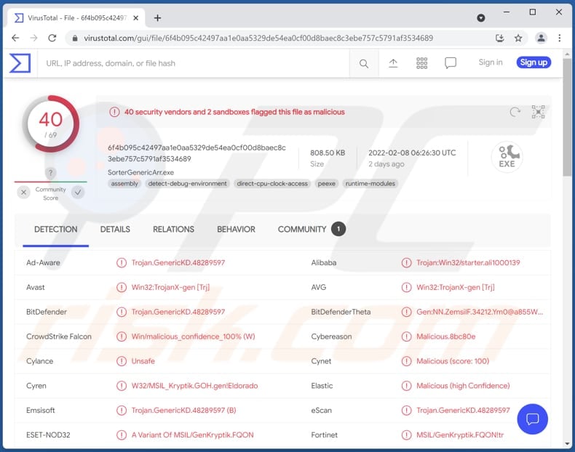The width and height of the screenshot is (575, 452).
Task: Click the alert icon beside Ad-Aware detection
Action: [x=122, y=262]
